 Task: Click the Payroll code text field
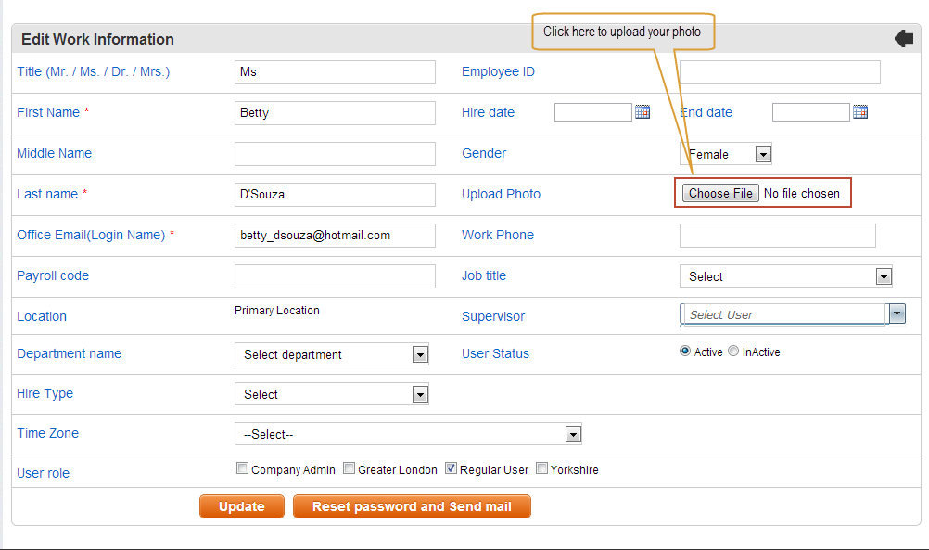[335, 276]
